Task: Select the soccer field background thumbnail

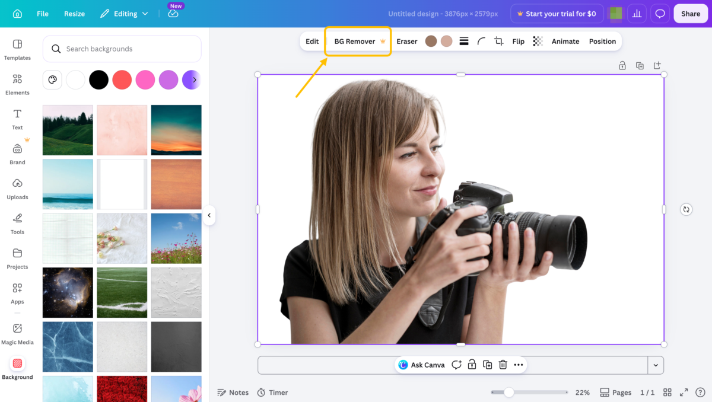Action: coord(122,292)
